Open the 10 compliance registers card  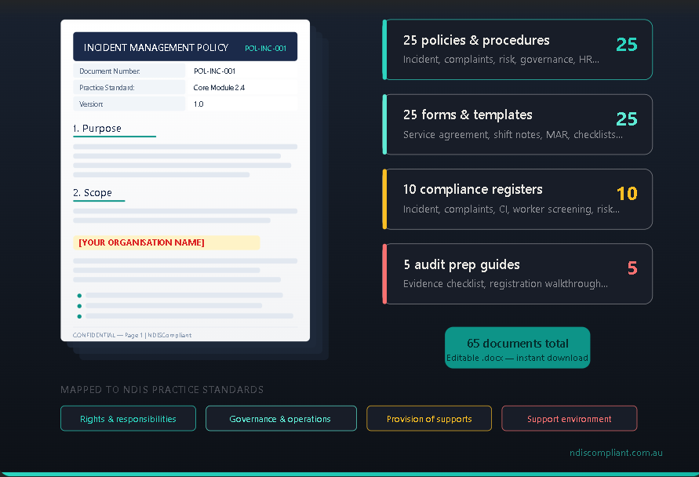518,199
